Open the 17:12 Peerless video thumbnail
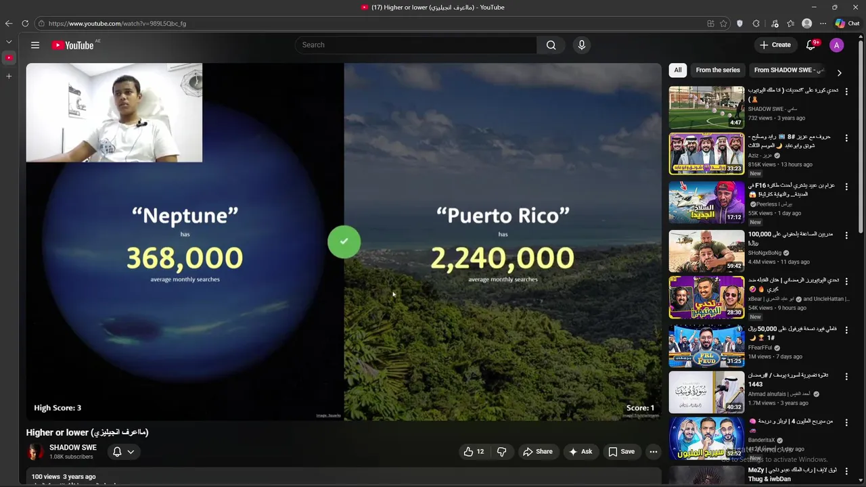Screen dimensions: 866x487 (x=706, y=202)
